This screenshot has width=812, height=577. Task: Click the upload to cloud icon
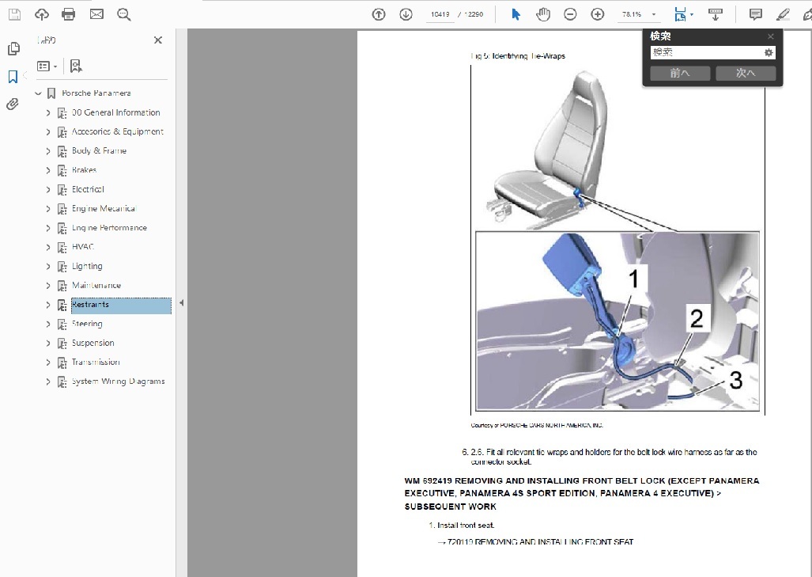pyautogui.click(x=42, y=14)
